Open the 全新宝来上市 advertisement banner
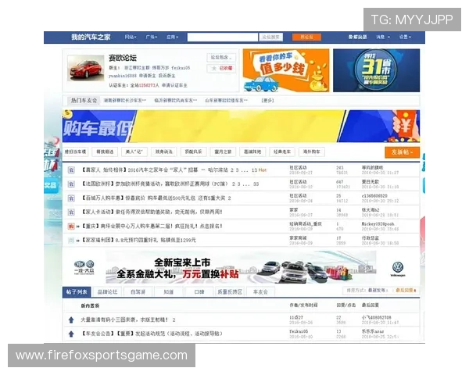The image size is (469, 375). [x=241, y=267]
